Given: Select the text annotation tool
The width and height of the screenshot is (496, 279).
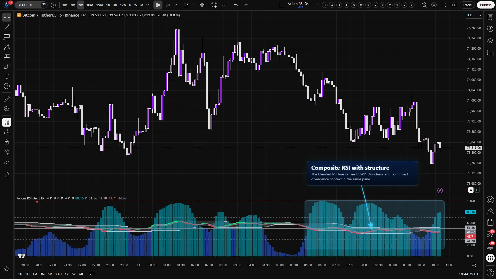Looking at the screenshot, I should [7, 76].
